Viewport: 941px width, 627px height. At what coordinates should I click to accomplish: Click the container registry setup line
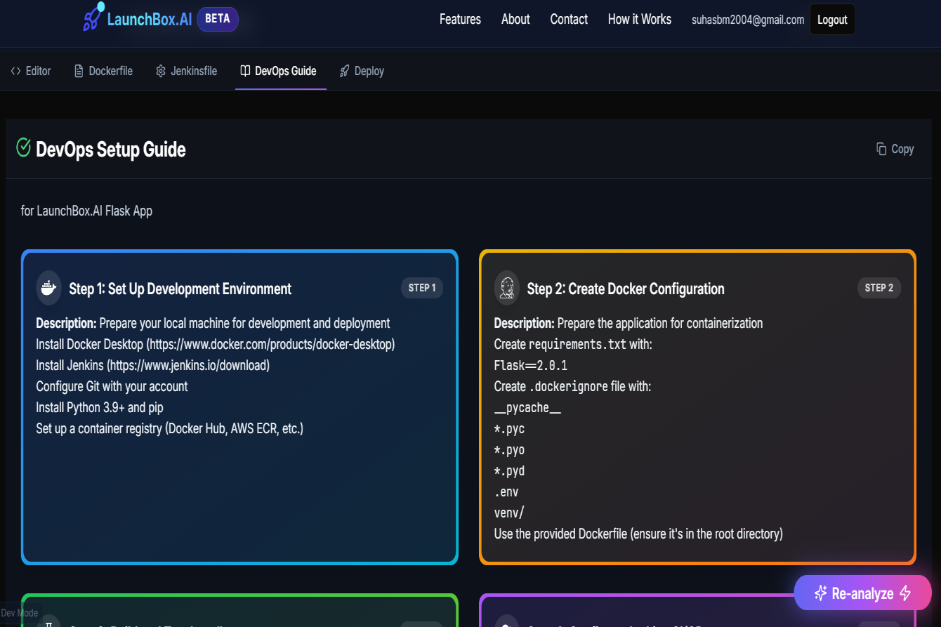point(170,429)
